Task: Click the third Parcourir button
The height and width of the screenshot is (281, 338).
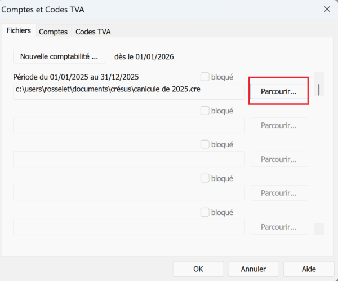Action: click(278, 159)
